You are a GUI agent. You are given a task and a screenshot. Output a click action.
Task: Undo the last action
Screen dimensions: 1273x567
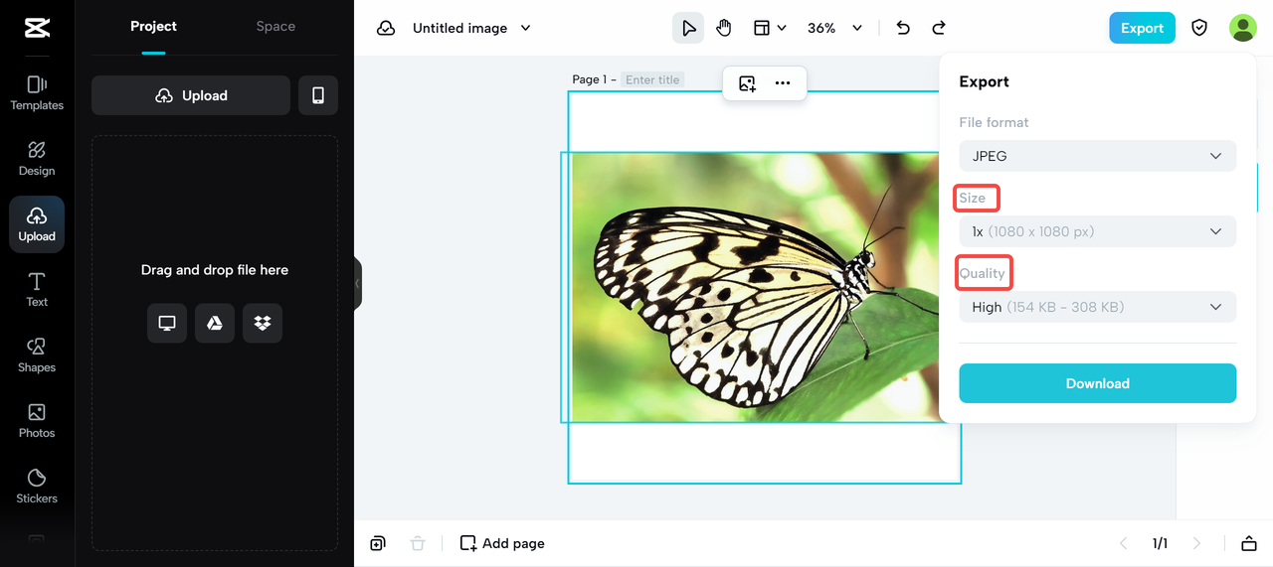[x=903, y=28]
